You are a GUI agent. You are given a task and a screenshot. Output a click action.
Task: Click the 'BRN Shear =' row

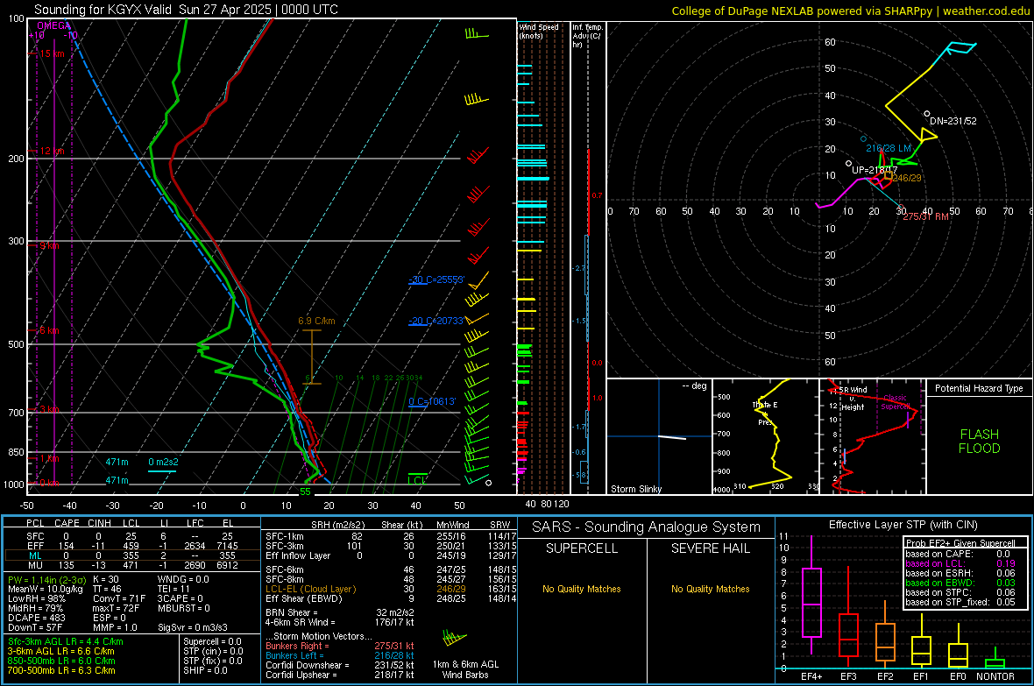340,612
